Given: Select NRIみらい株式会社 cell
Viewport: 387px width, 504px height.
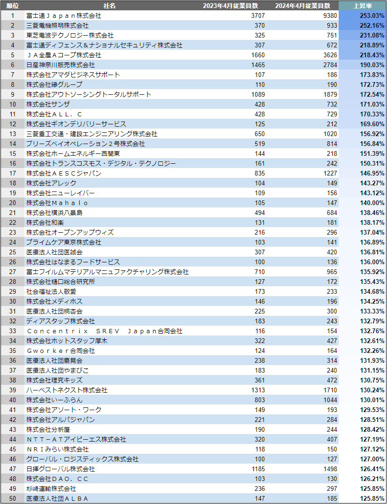Looking at the screenshot, I should [58, 450].
